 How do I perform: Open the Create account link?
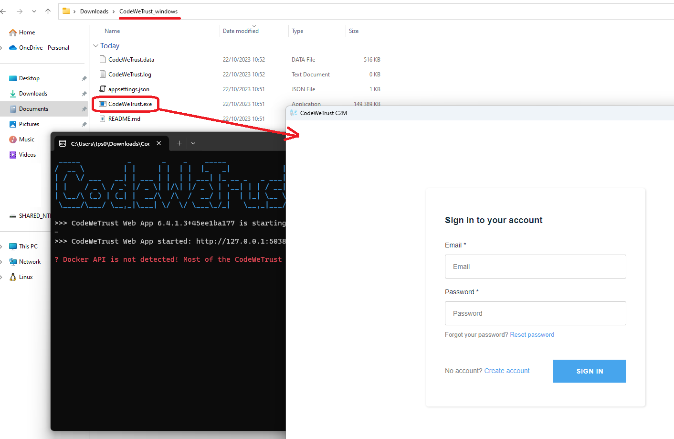507,371
